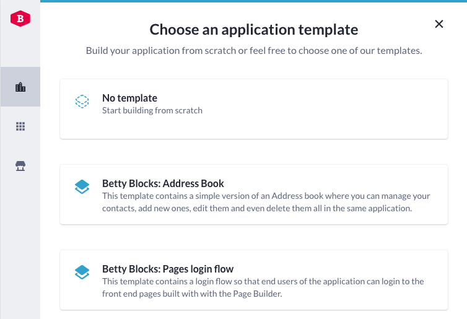Viewport: 467px width, 319px height.
Task: Close the application template dialog
Action: [439, 24]
